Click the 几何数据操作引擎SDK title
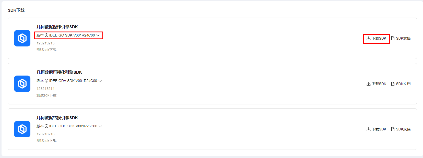 tap(57, 27)
